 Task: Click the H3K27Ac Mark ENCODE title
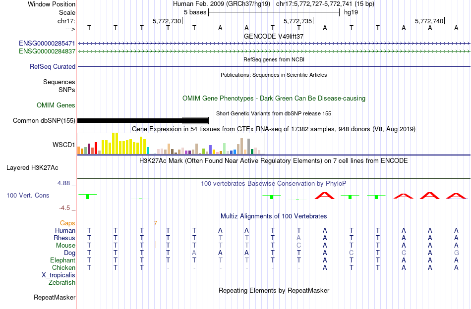click(x=274, y=161)
